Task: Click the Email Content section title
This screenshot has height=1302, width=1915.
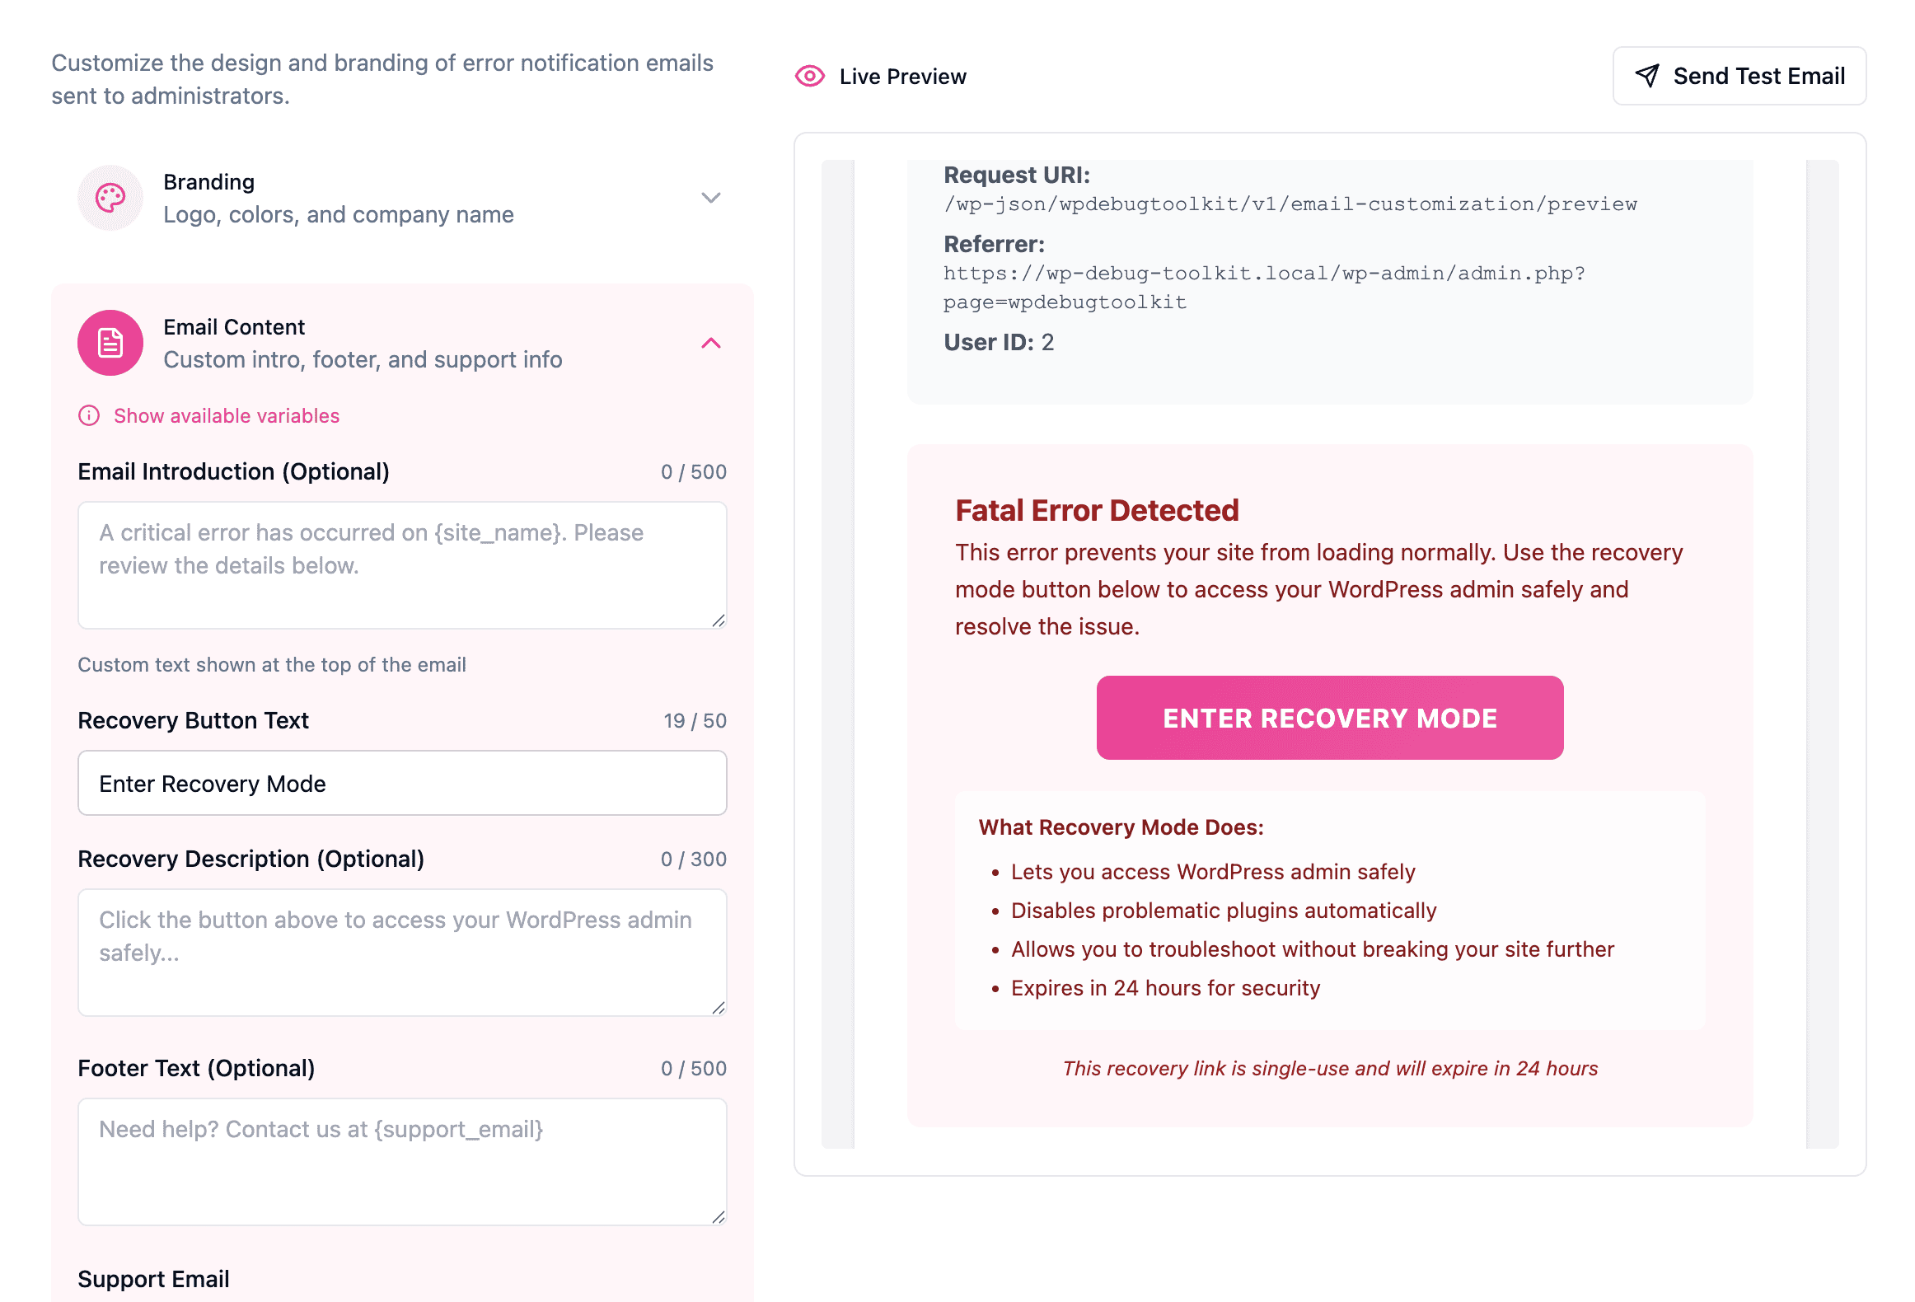Action: click(x=234, y=327)
